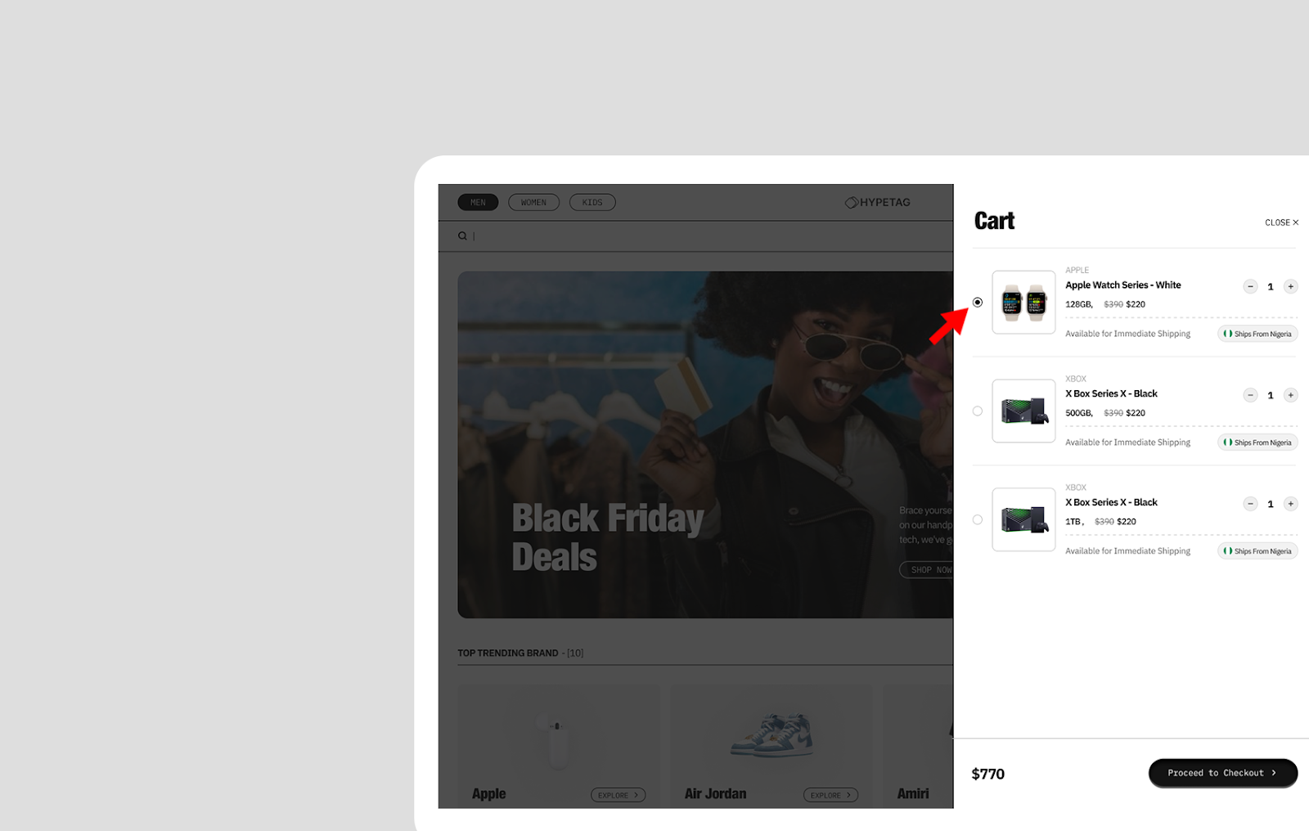Explore the Air Jordan brand
The image size is (1309, 831).
coord(830,795)
